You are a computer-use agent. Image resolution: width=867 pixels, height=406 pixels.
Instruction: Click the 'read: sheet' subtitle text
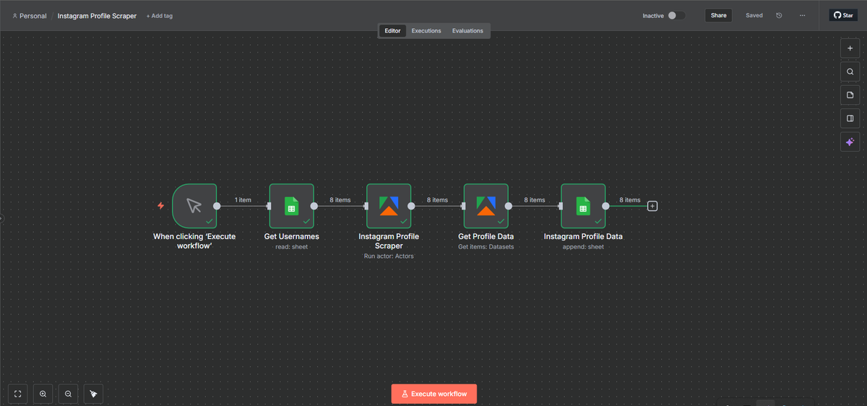291,247
